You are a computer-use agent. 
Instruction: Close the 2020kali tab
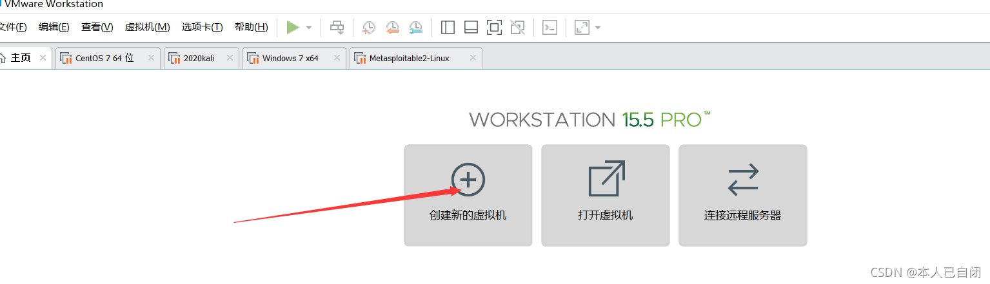pos(229,58)
